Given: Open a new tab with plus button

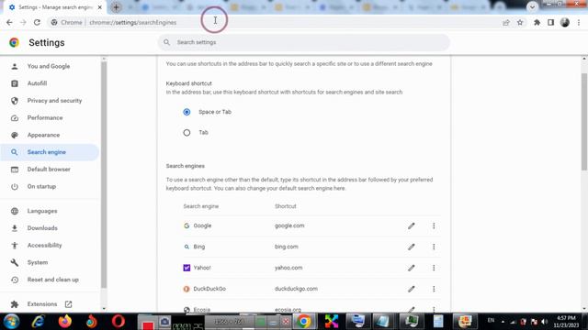Looking at the screenshot, I should 117,7.
